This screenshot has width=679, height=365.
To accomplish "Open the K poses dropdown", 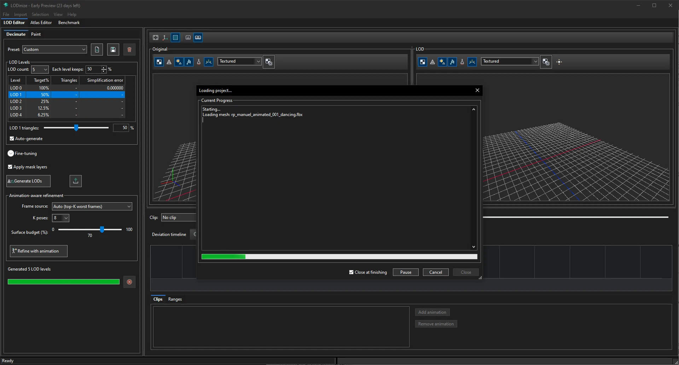I will click(60, 218).
